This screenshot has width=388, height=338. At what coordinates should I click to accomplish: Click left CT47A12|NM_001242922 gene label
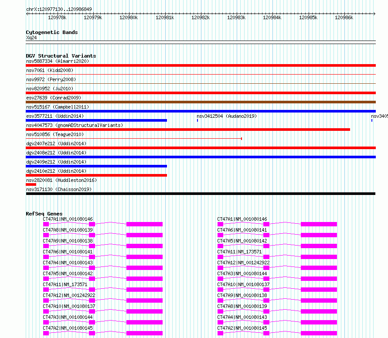point(69,295)
